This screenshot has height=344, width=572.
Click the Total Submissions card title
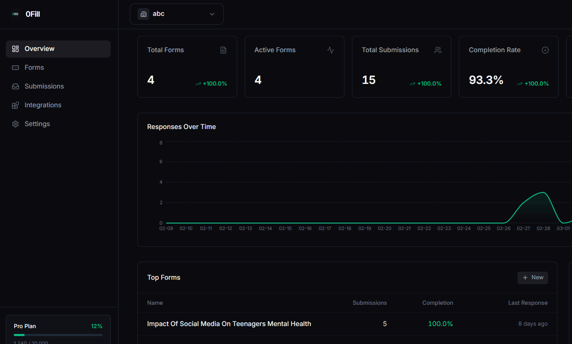[390, 50]
